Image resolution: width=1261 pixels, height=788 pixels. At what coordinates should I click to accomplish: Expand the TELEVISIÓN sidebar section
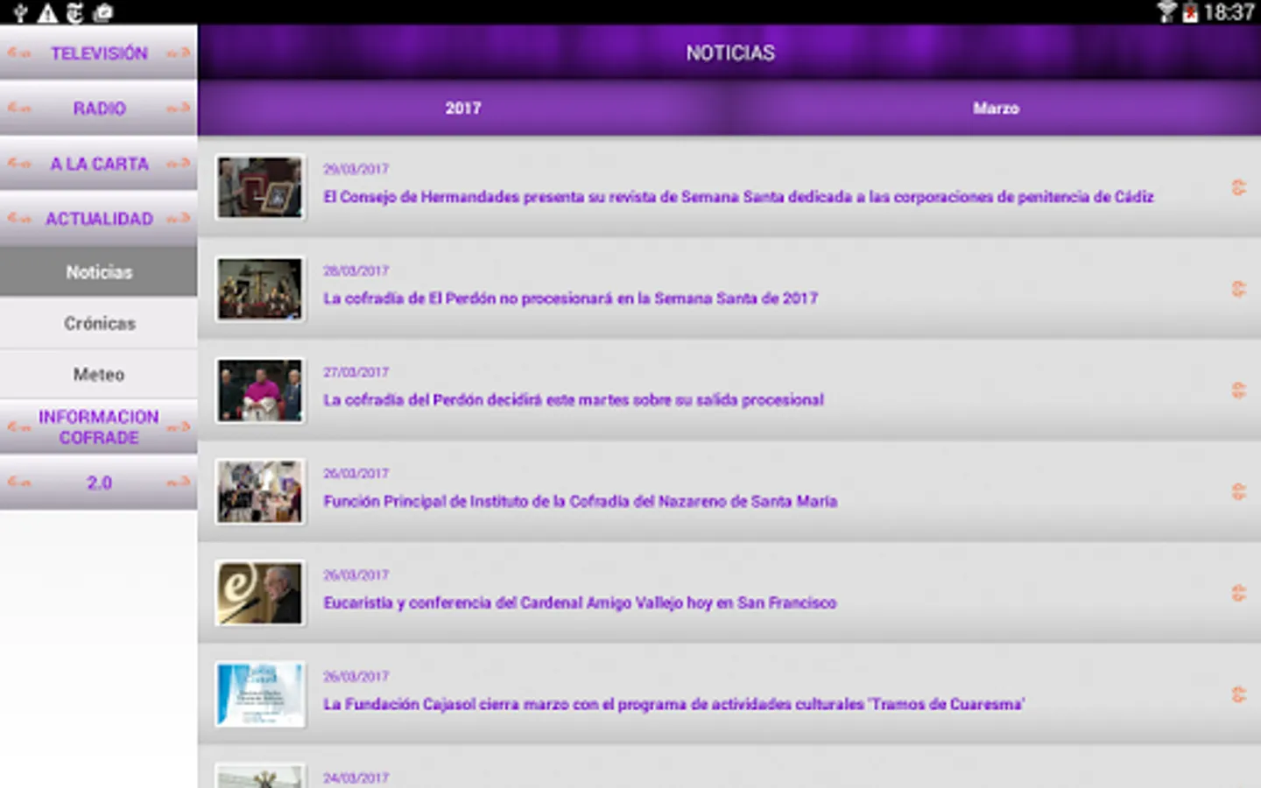pos(98,53)
